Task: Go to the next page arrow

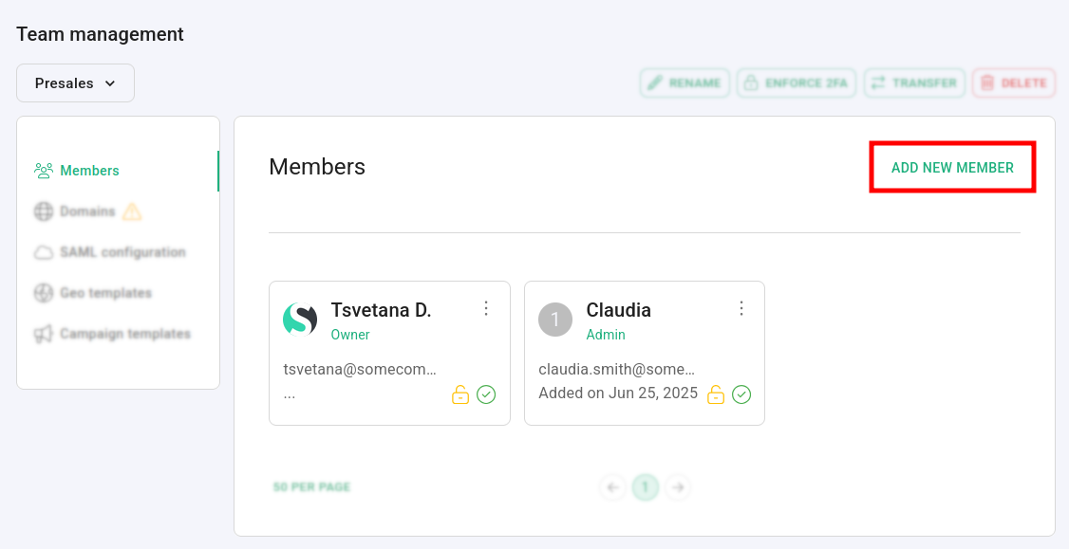Action: 677,487
